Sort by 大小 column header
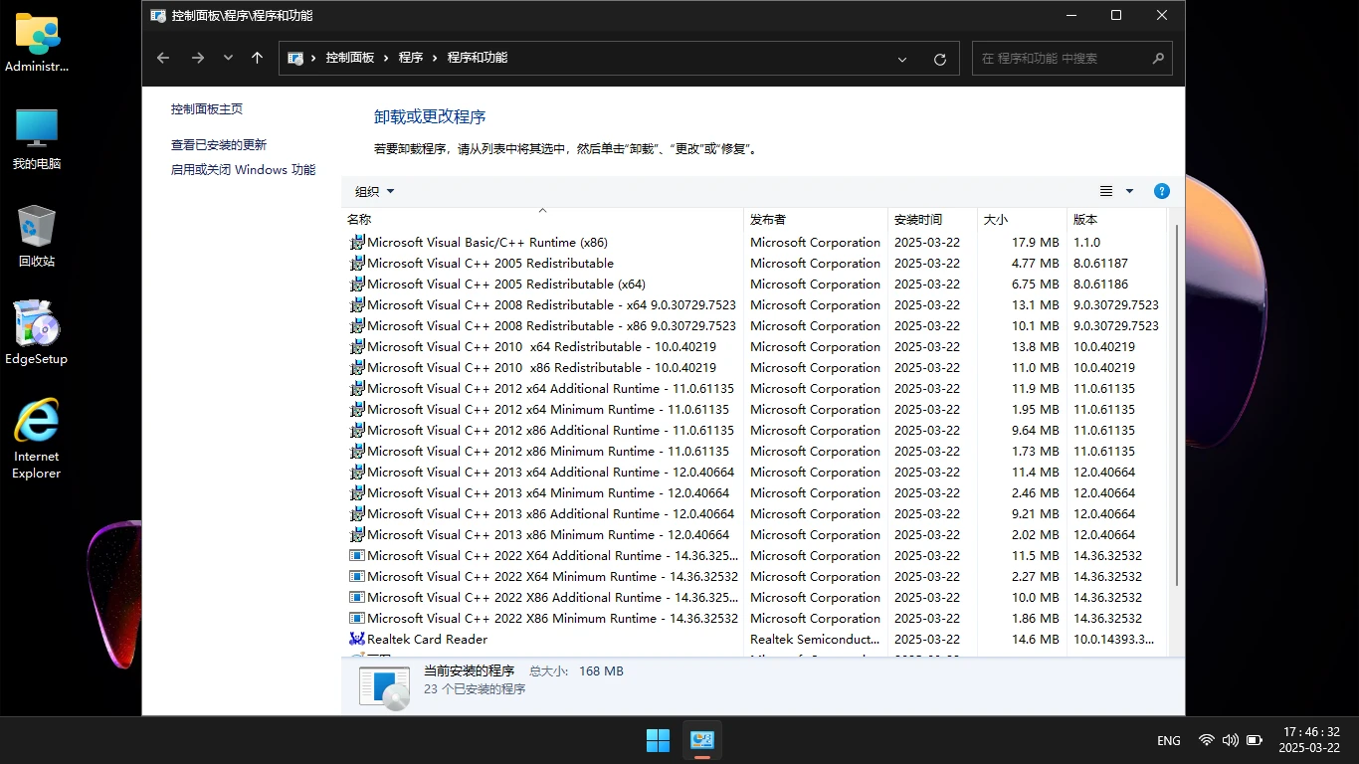1359x764 pixels. [1022, 220]
